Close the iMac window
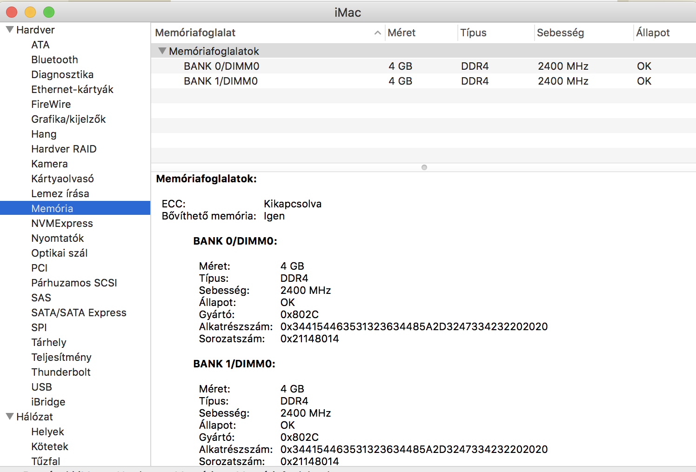 (12, 12)
